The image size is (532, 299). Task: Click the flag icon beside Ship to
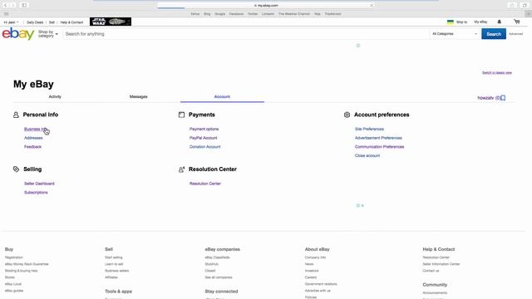tap(451, 22)
